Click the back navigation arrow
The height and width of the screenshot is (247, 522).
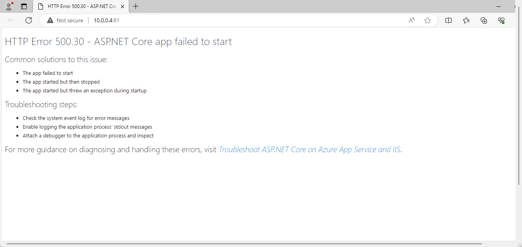point(11,20)
